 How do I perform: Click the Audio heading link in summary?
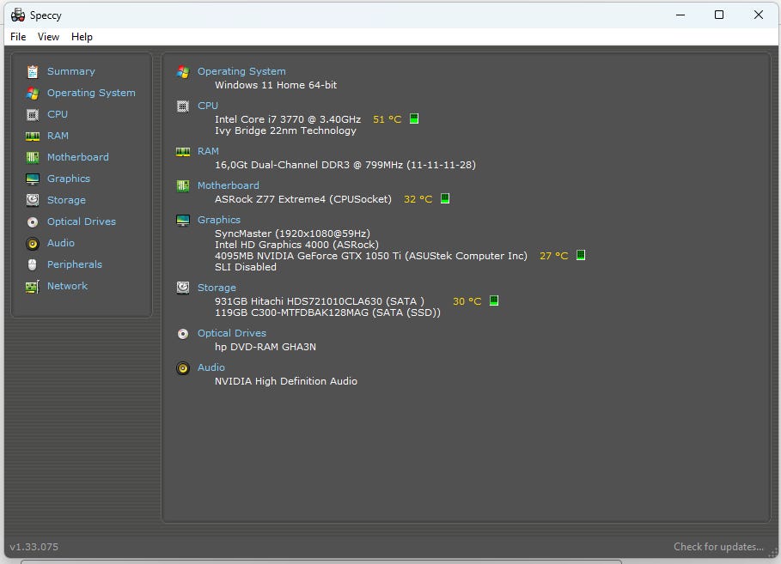coord(211,367)
